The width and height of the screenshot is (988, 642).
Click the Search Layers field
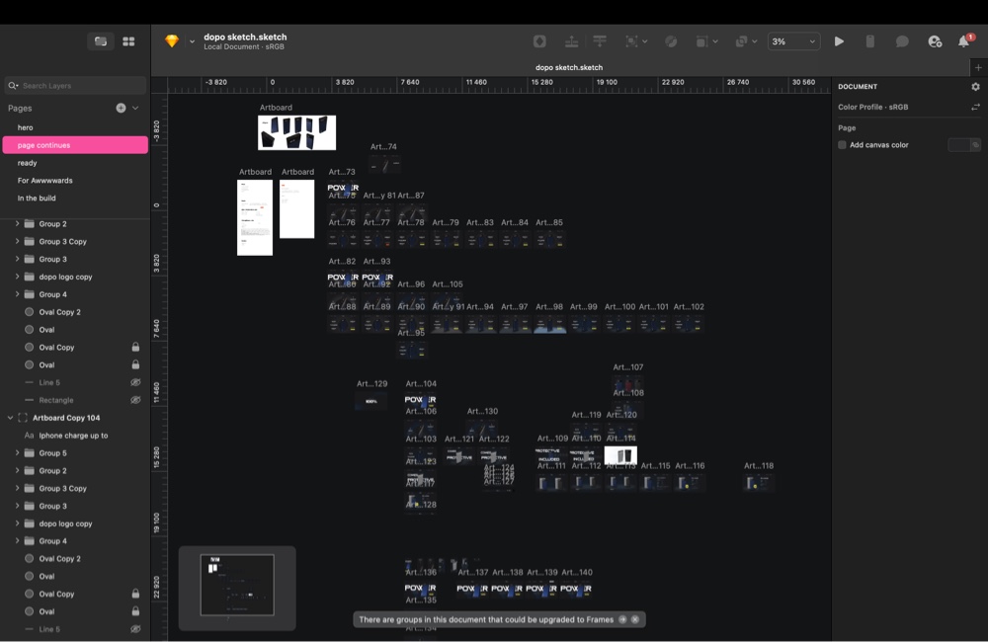tap(79, 86)
